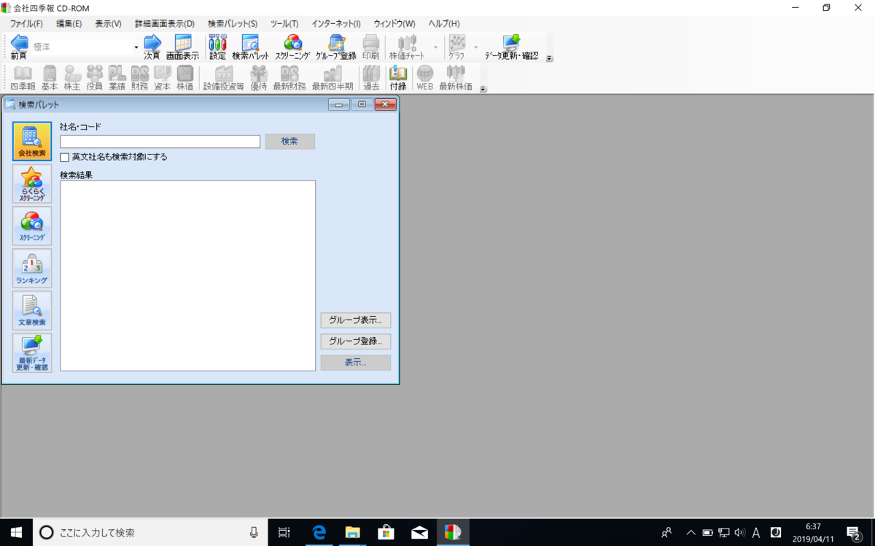Open the 基本 info icon
The height and width of the screenshot is (546, 875).
tap(50, 78)
